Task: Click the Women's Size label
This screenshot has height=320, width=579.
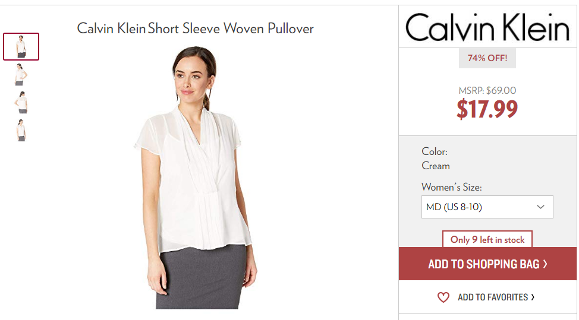Action: (452, 187)
